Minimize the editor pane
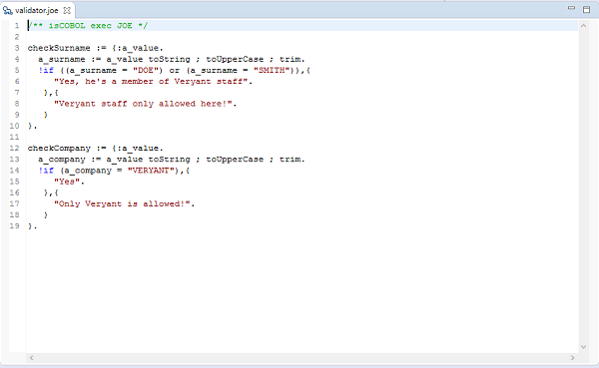This screenshot has width=599, height=368. (x=571, y=8)
